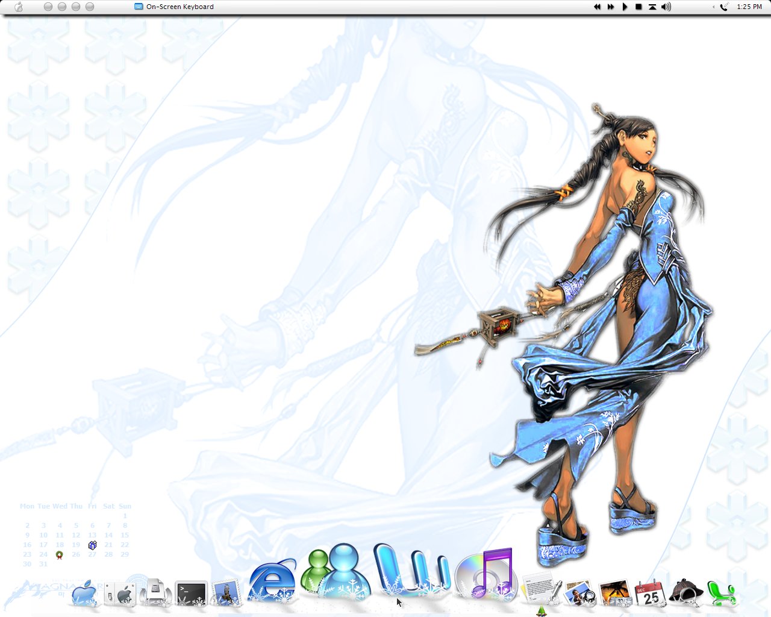Open the printer dock icon

(x=155, y=593)
